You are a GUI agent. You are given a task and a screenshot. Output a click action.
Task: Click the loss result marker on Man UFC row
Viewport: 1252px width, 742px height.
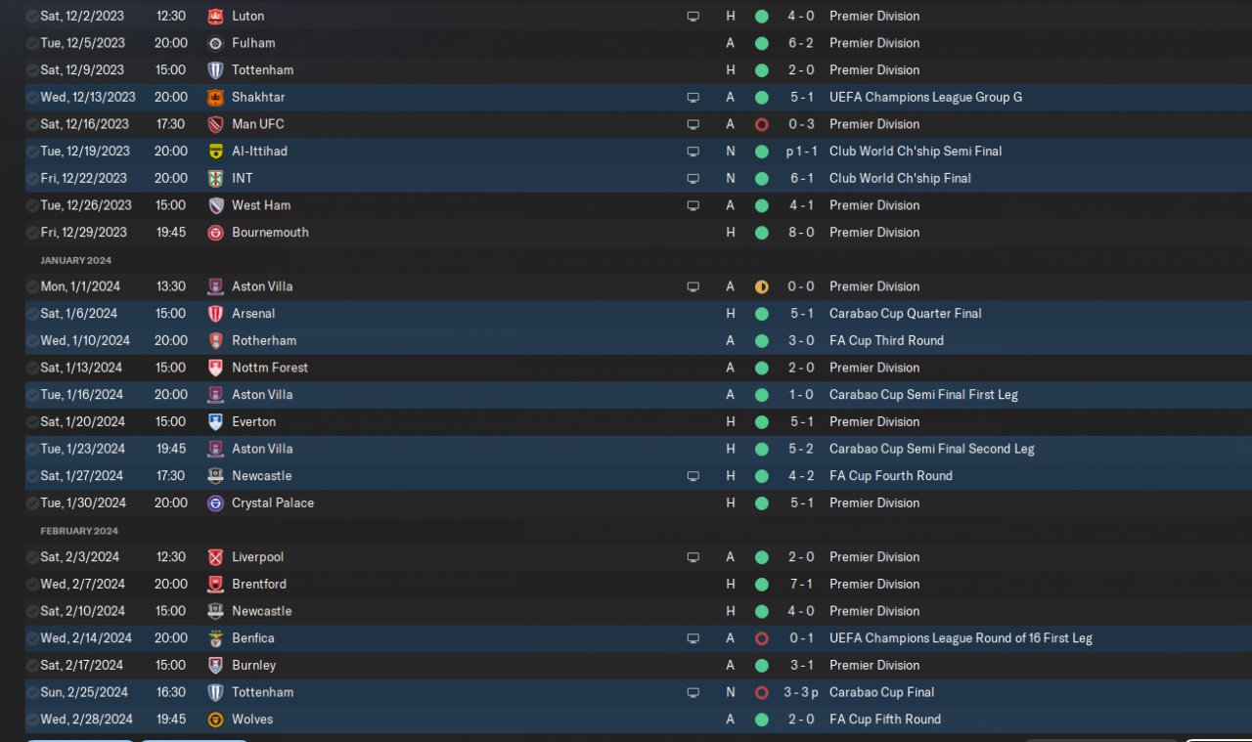pos(762,124)
